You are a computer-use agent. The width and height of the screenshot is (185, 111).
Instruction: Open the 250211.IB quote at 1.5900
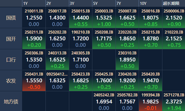(x=34, y=39)
